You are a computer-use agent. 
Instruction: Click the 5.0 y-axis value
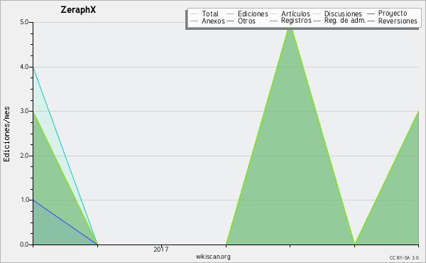tap(24, 22)
